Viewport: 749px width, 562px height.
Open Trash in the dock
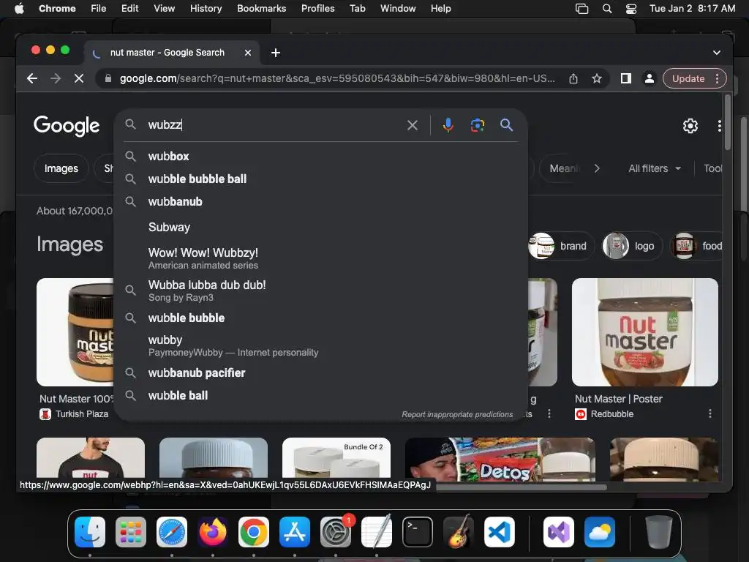(659, 532)
